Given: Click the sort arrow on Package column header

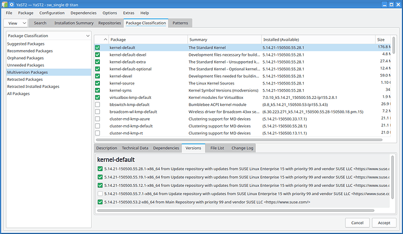Looking at the screenshot, I should 106,39.
